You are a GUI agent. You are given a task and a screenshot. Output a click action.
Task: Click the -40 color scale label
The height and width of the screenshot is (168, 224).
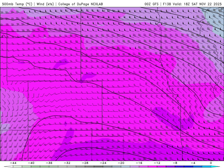(31, 163)
